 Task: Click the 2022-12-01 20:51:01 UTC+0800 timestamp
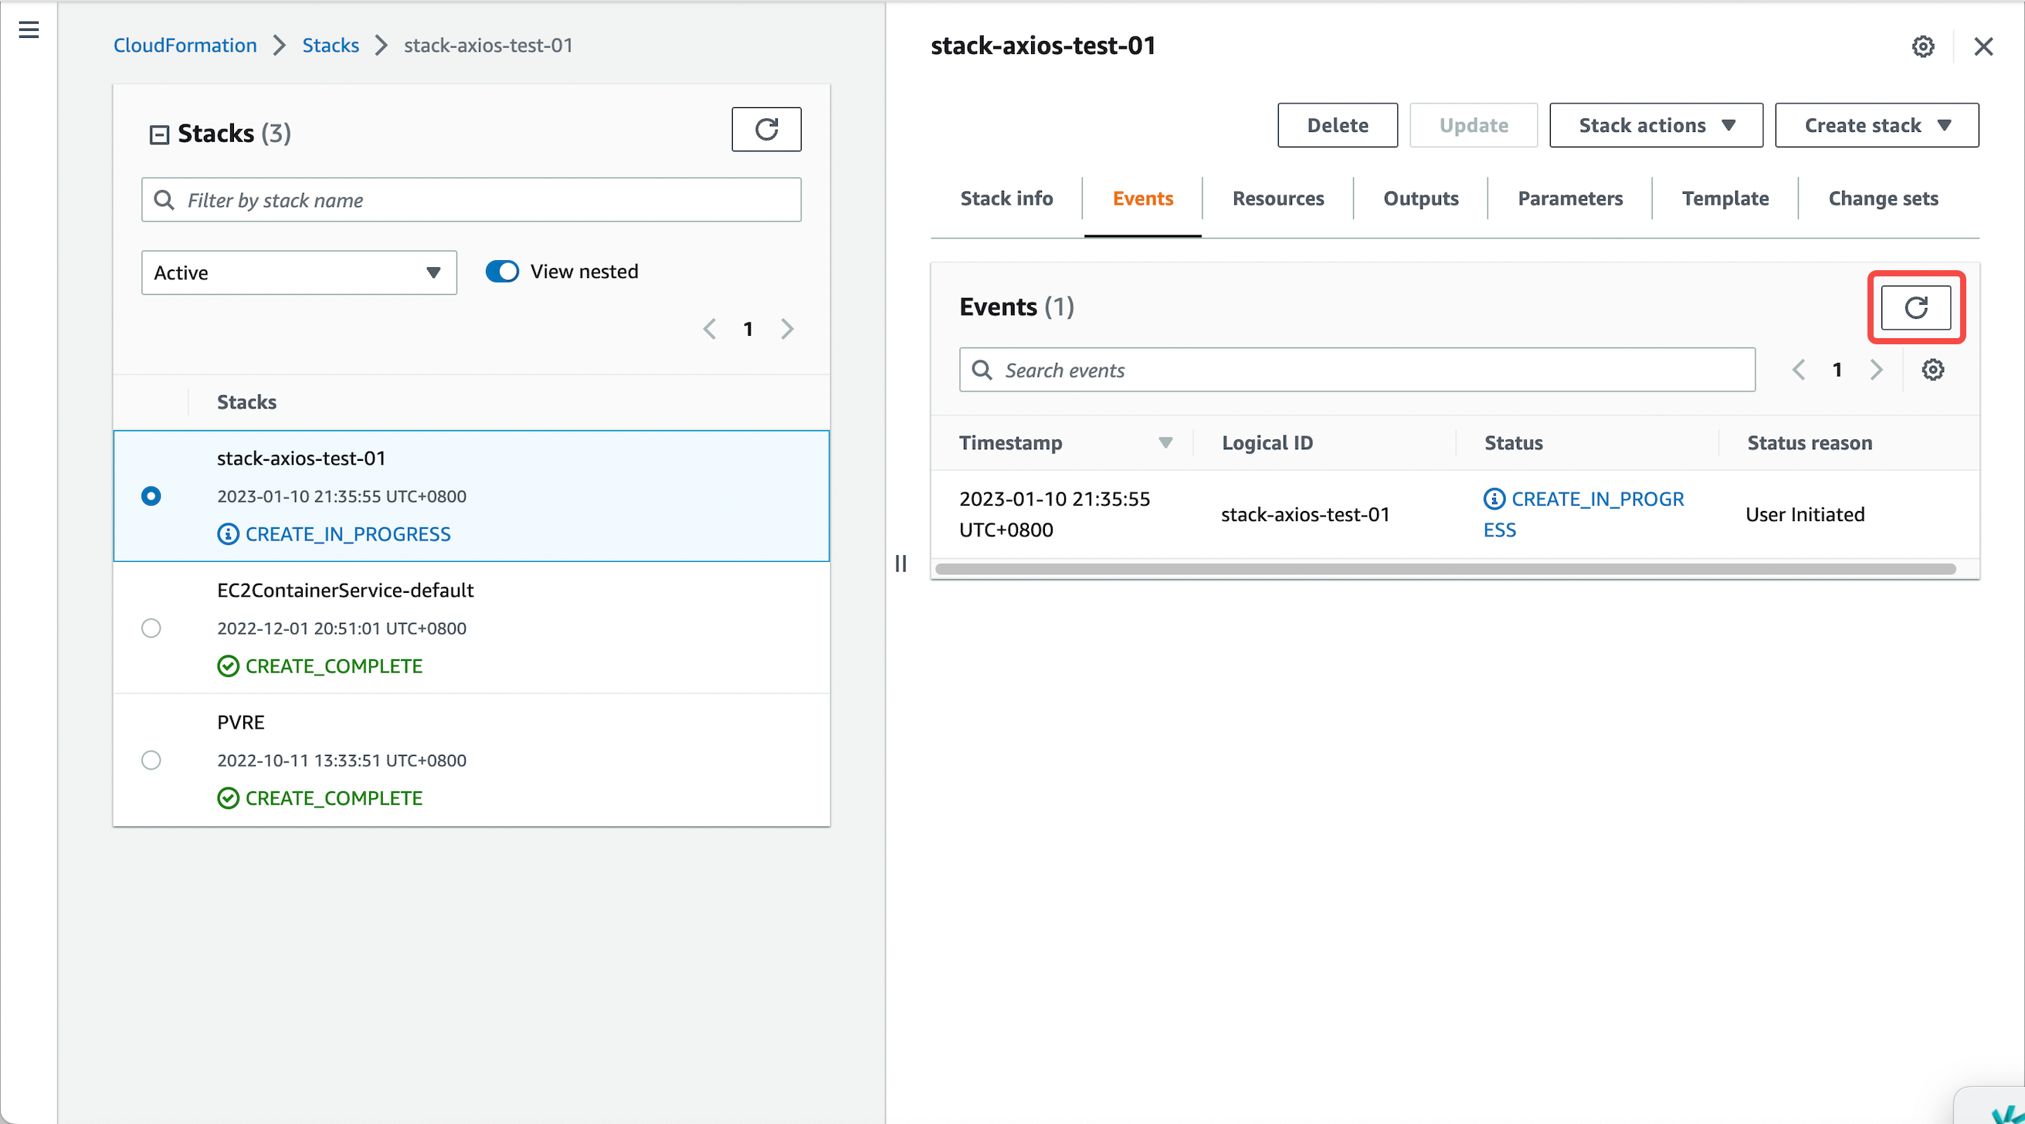[x=341, y=629]
